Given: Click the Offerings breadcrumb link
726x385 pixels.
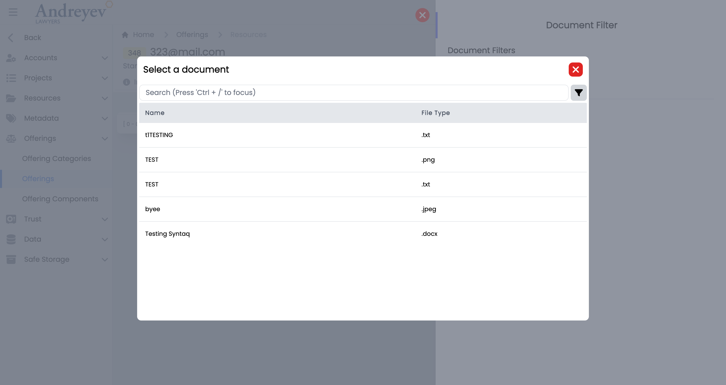Looking at the screenshot, I should pos(192,35).
